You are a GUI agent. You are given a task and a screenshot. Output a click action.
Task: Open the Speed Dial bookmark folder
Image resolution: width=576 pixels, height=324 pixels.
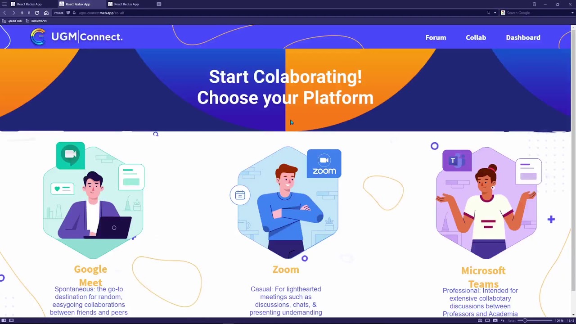tap(12, 21)
